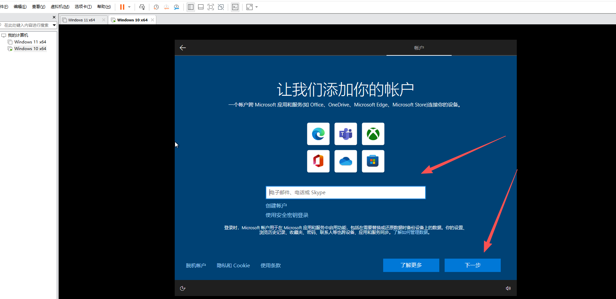Toggle the library sidebar view icon
The image size is (616, 299).
(191, 7)
